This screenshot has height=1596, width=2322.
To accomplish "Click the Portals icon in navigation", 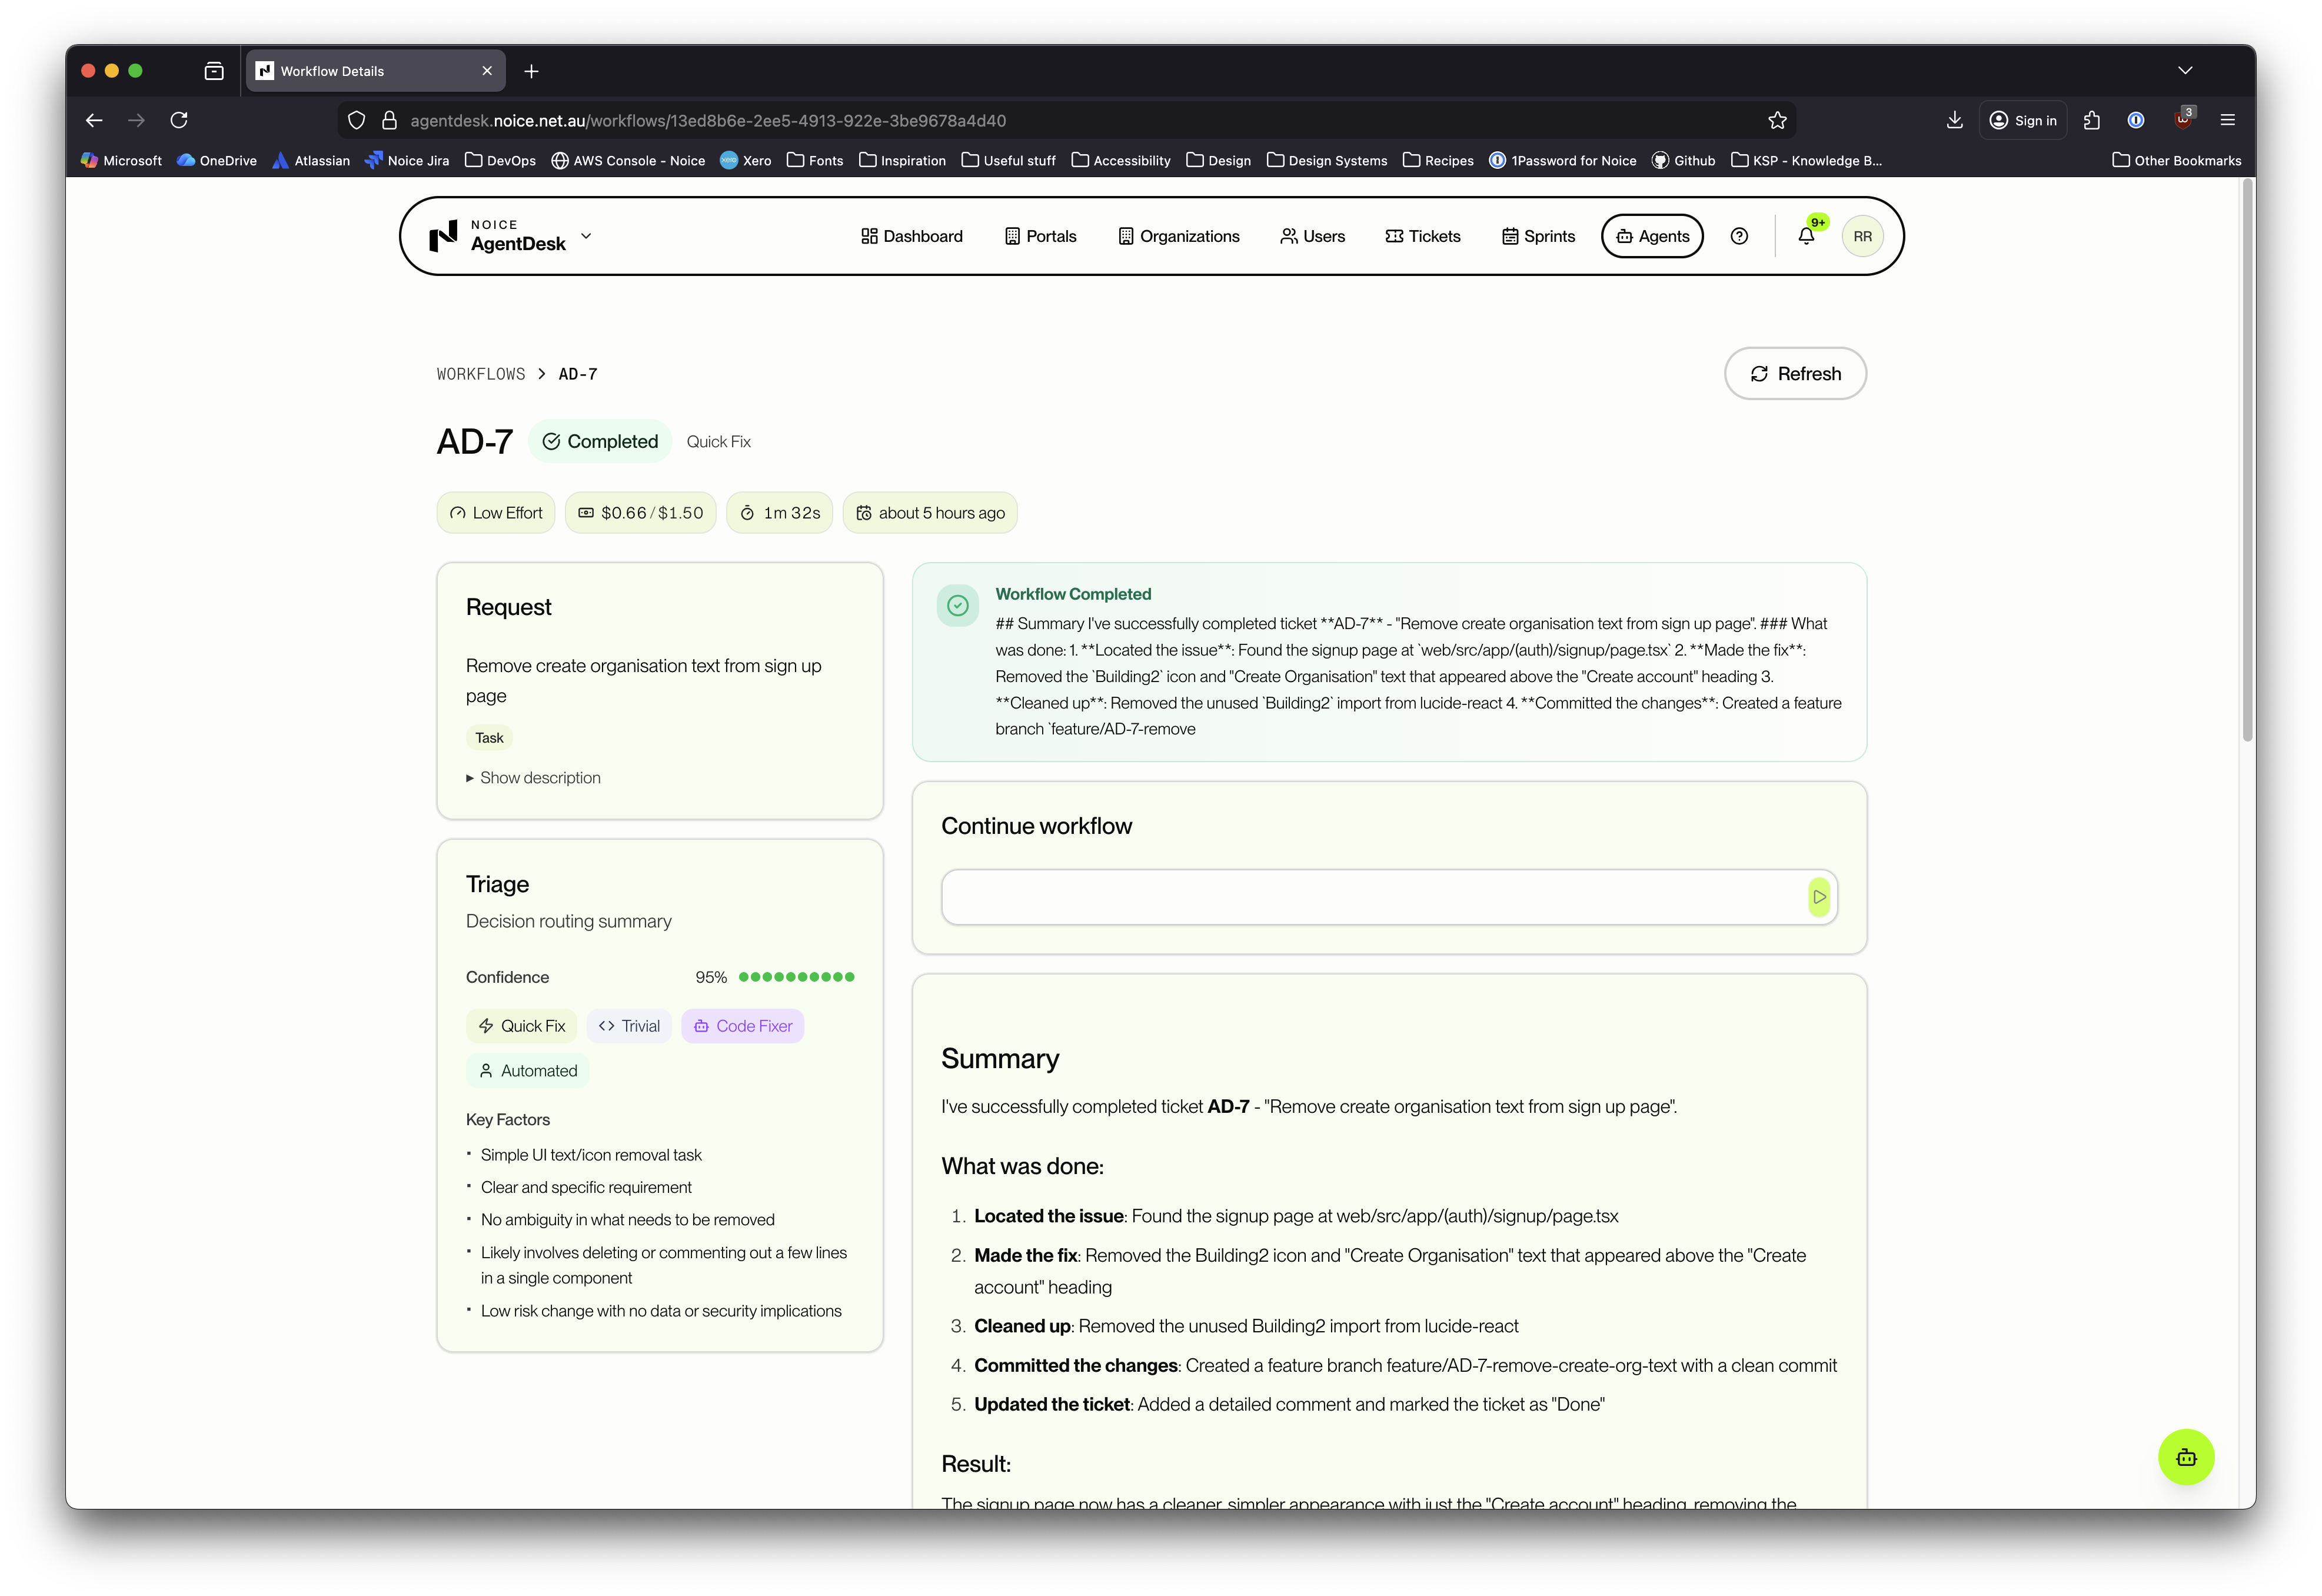I will 1012,236.
